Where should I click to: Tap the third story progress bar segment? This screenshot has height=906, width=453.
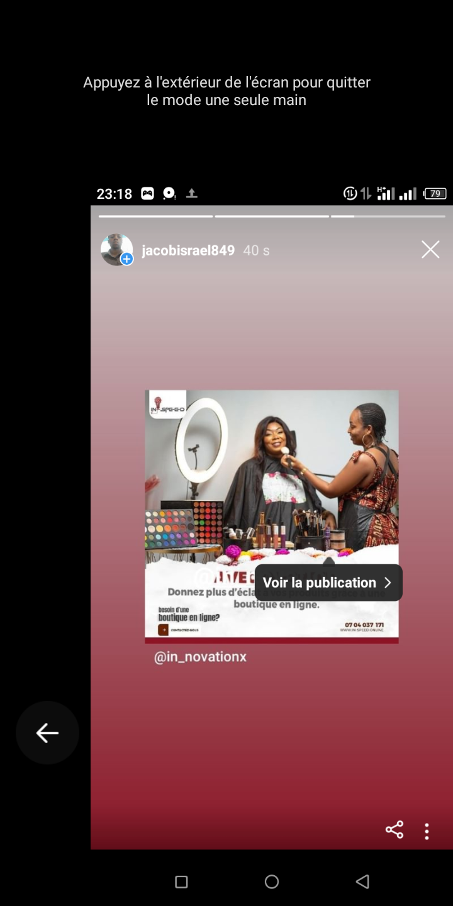pos(388,216)
